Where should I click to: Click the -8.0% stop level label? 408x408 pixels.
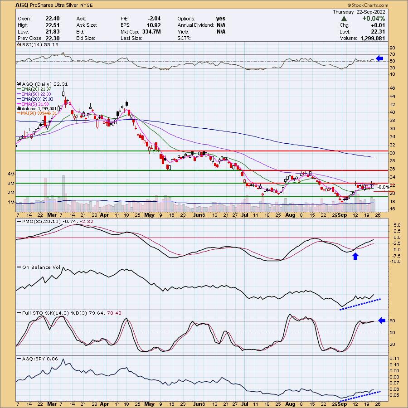383,187
